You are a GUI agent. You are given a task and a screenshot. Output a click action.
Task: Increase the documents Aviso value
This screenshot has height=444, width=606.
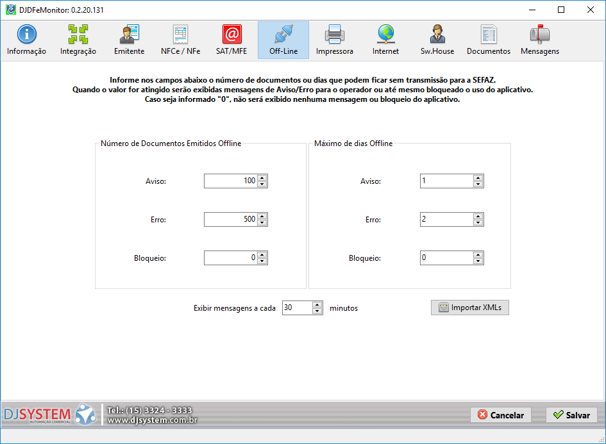pos(262,177)
